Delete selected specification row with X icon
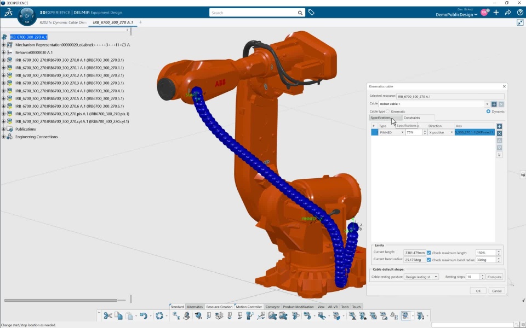 pyautogui.click(x=499, y=133)
